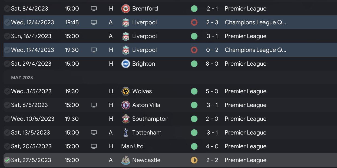Open the 8 - 0 Brighton match result
Image resolution: width=337 pixels, height=168 pixels.
(x=212, y=64)
